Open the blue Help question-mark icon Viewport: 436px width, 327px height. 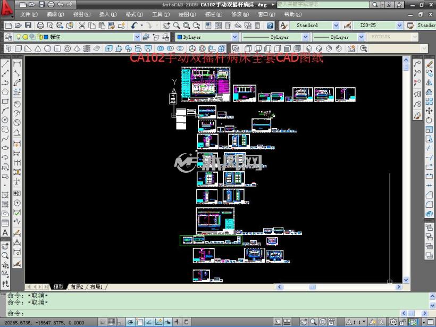(270, 26)
